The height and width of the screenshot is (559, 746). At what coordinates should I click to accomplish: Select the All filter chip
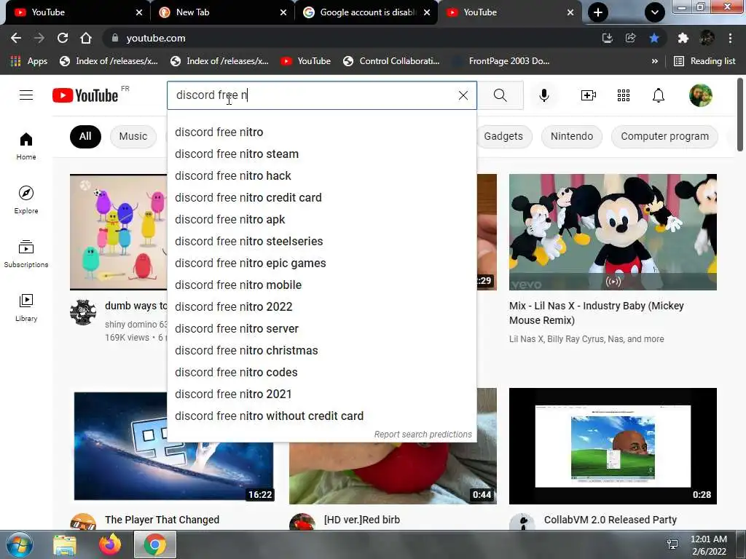[x=85, y=136]
